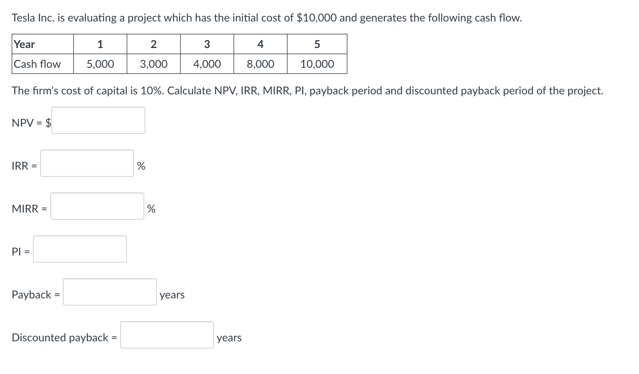Click the MIRR answer input field

coord(97,207)
